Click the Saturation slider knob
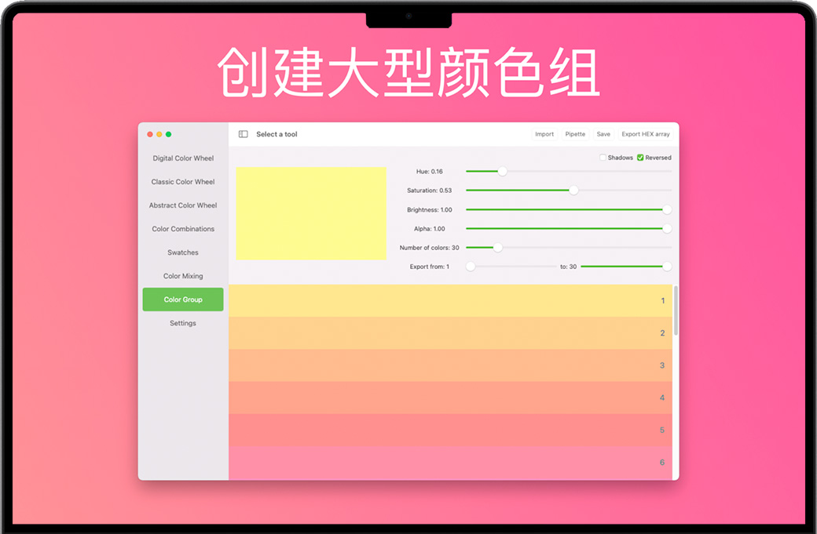The width and height of the screenshot is (817, 534). [573, 191]
